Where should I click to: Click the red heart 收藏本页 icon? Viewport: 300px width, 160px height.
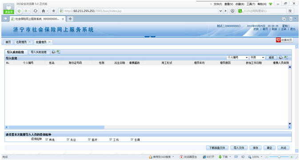[x=278, y=40]
